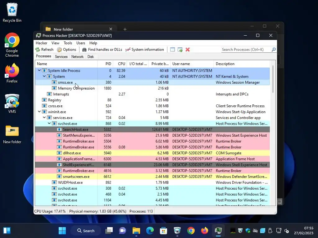Select the WUDFHost.exe process
Screen dimensions: 318x238
[152, 182]
